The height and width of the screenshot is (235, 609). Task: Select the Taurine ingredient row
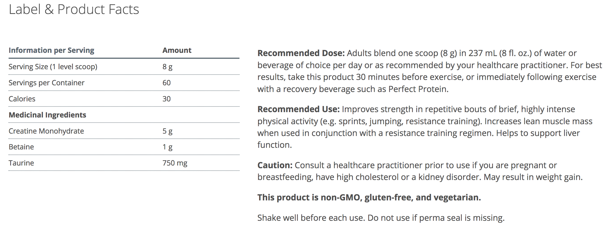click(x=21, y=163)
